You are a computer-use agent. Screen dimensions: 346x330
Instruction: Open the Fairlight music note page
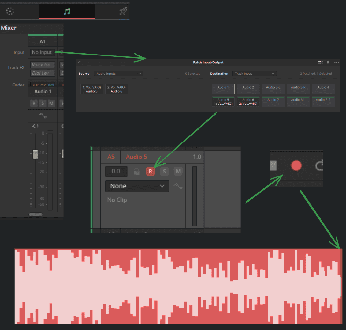pyautogui.click(x=67, y=11)
